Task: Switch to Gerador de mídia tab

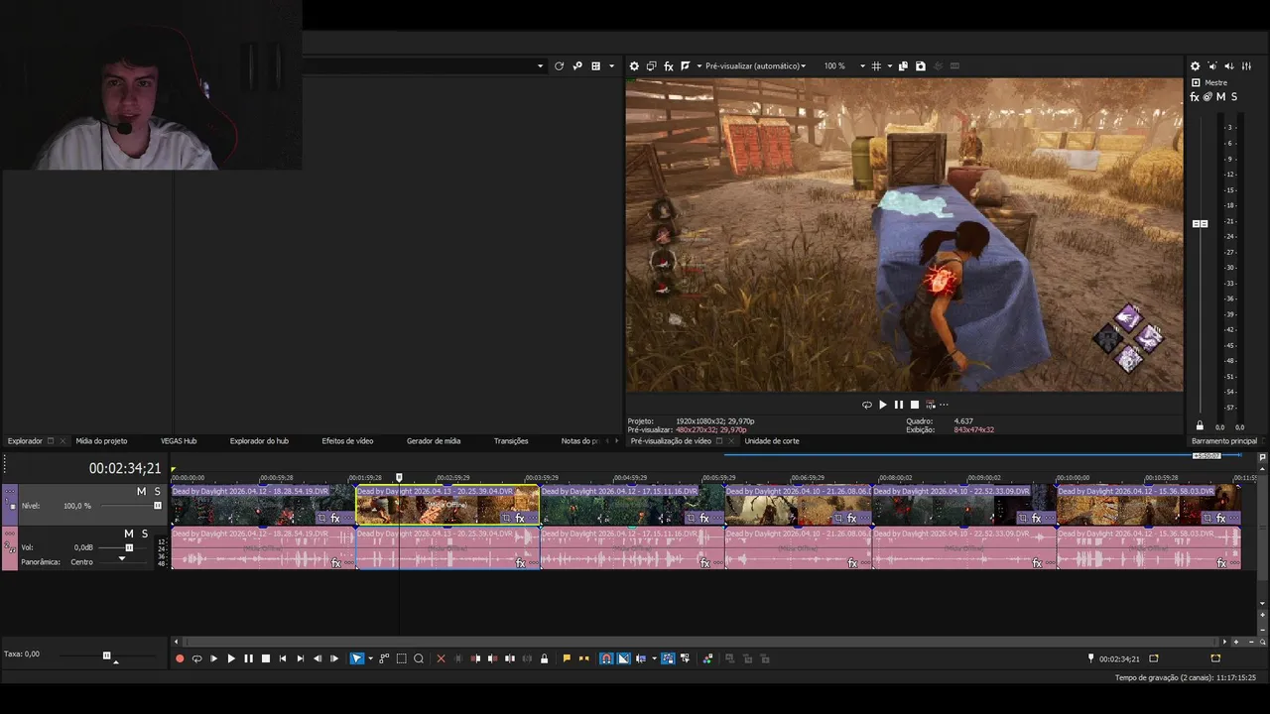Action: (x=434, y=441)
